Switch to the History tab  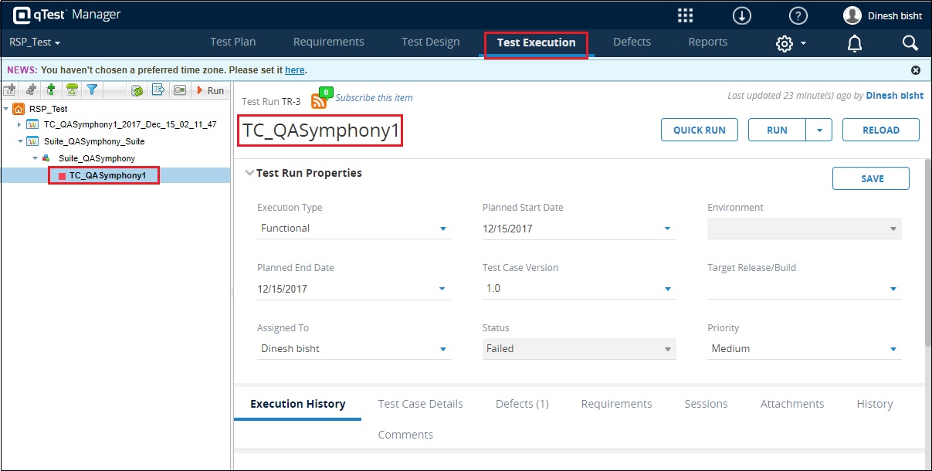click(x=875, y=404)
